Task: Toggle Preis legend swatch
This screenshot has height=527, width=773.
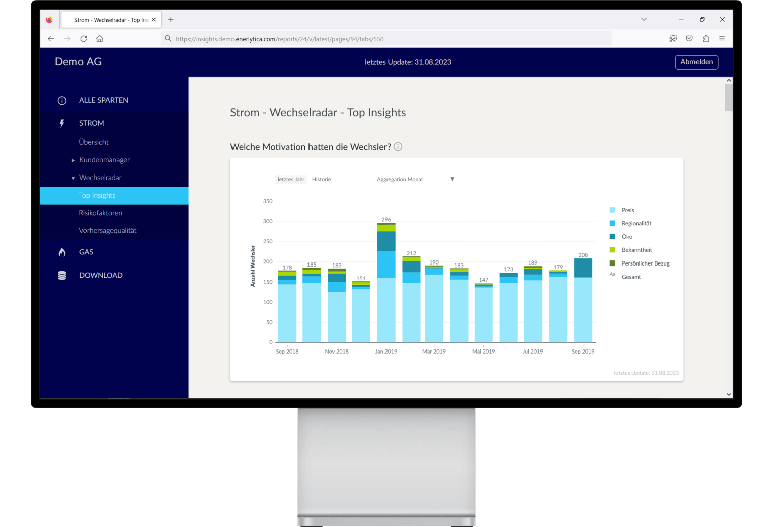Action: (x=612, y=210)
